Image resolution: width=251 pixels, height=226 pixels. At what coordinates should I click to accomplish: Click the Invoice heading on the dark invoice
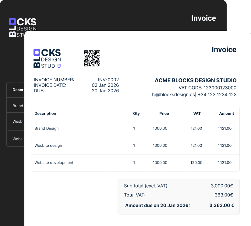coord(203,18)
